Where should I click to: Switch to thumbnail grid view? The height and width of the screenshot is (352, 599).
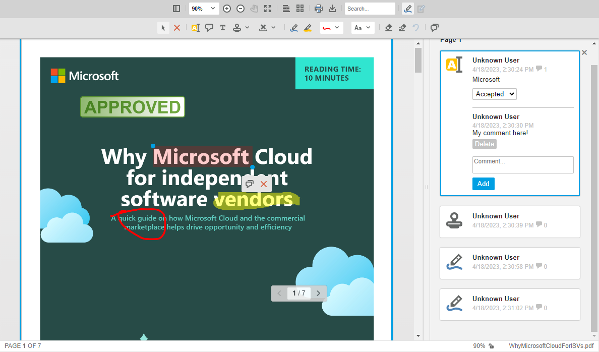pos(300,9)
